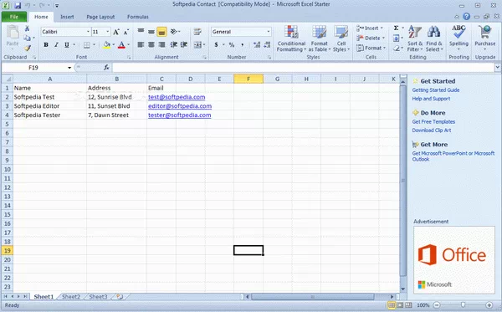Image resolution: width=502 pixels, height=312 pixels.
Task: Toggle Bold formatting
Action: 46,45
